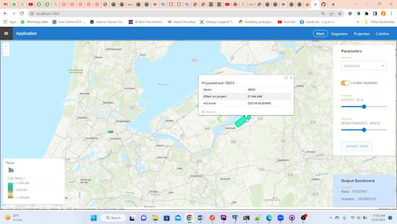Open Microsoft Edge from taskbar
The width and height of the screenshot is (397, 224).
pyautogui.click(x=269, y=218)
